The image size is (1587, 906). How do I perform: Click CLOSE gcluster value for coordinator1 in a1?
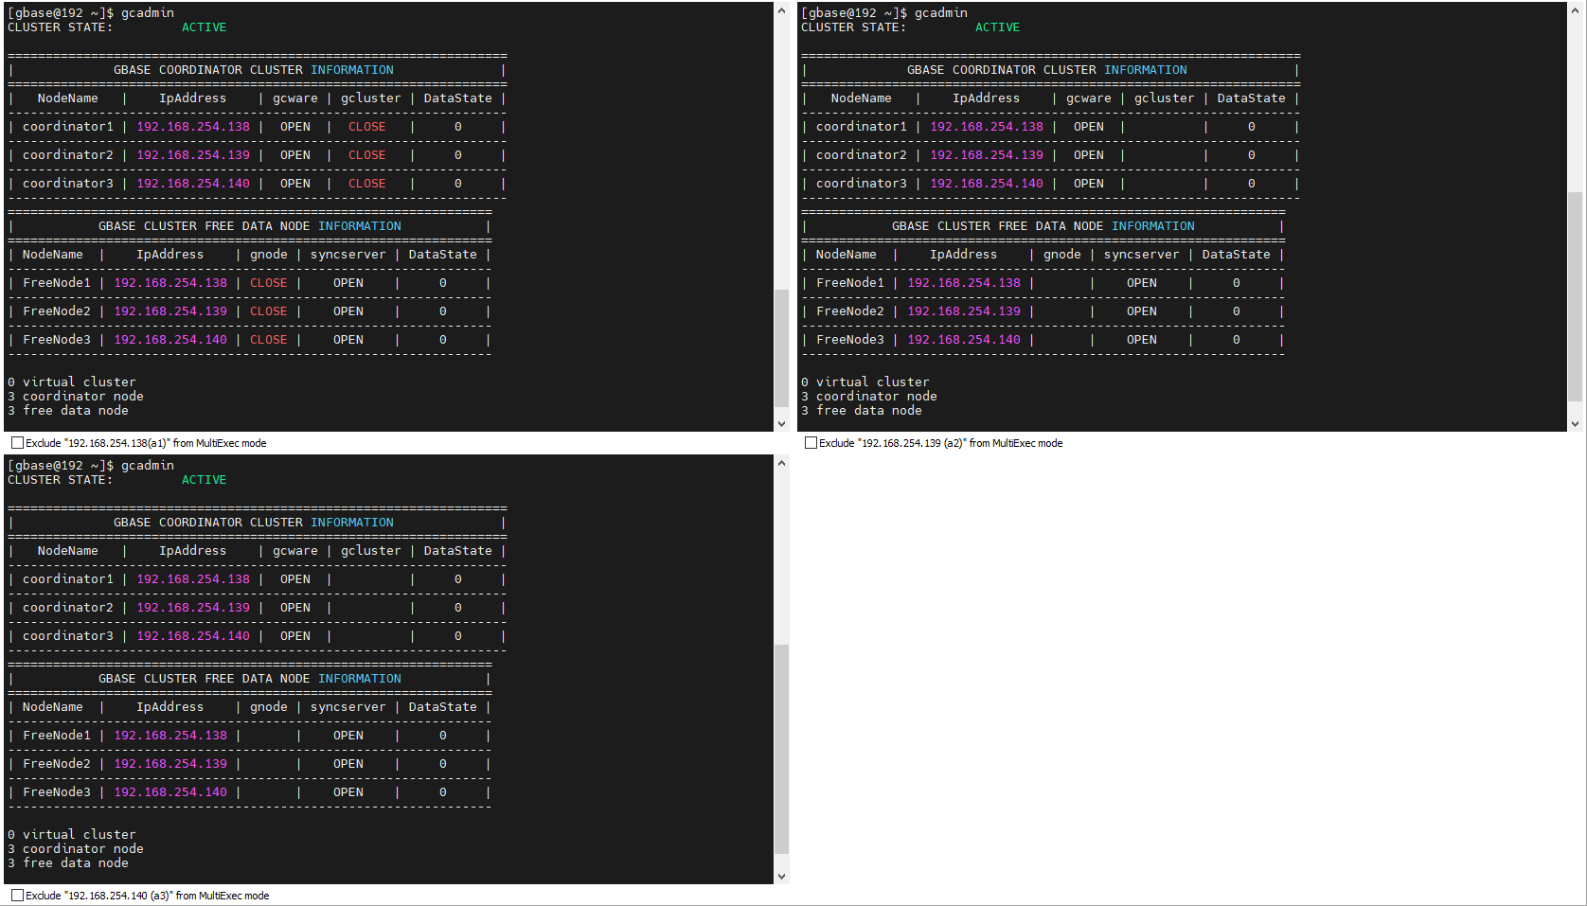[x=367, y=127]
